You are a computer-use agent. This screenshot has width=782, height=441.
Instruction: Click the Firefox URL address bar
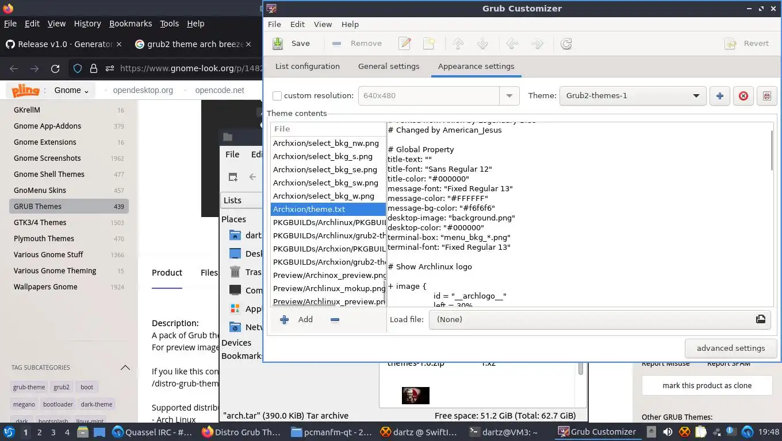tap(190, 68)
